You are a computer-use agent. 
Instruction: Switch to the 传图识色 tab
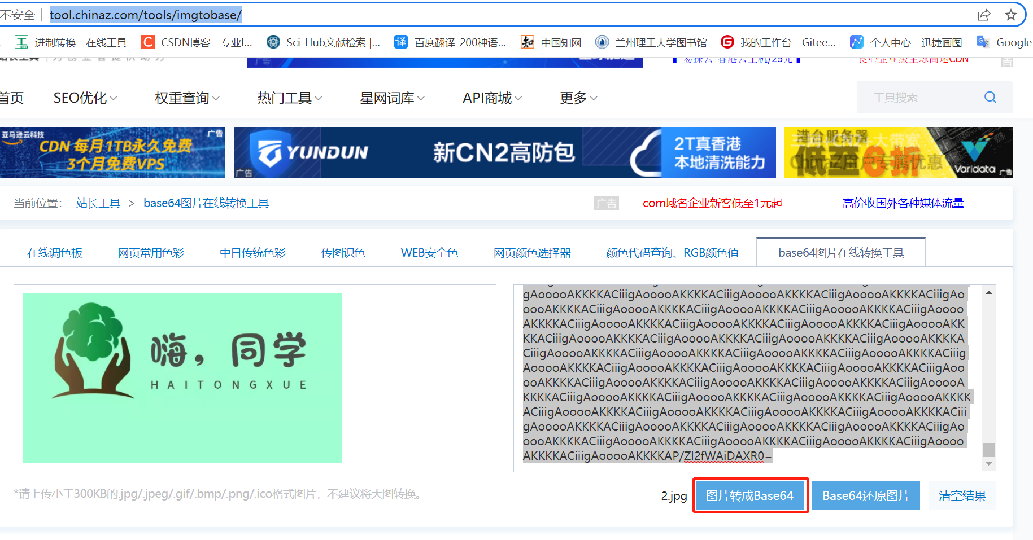(343, 252)
